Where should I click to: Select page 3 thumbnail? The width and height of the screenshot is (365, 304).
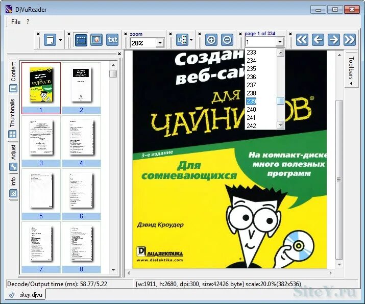click(x=41, y=141)
